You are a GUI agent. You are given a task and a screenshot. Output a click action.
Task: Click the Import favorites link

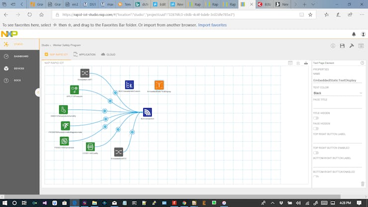click(x=212, y=25)
